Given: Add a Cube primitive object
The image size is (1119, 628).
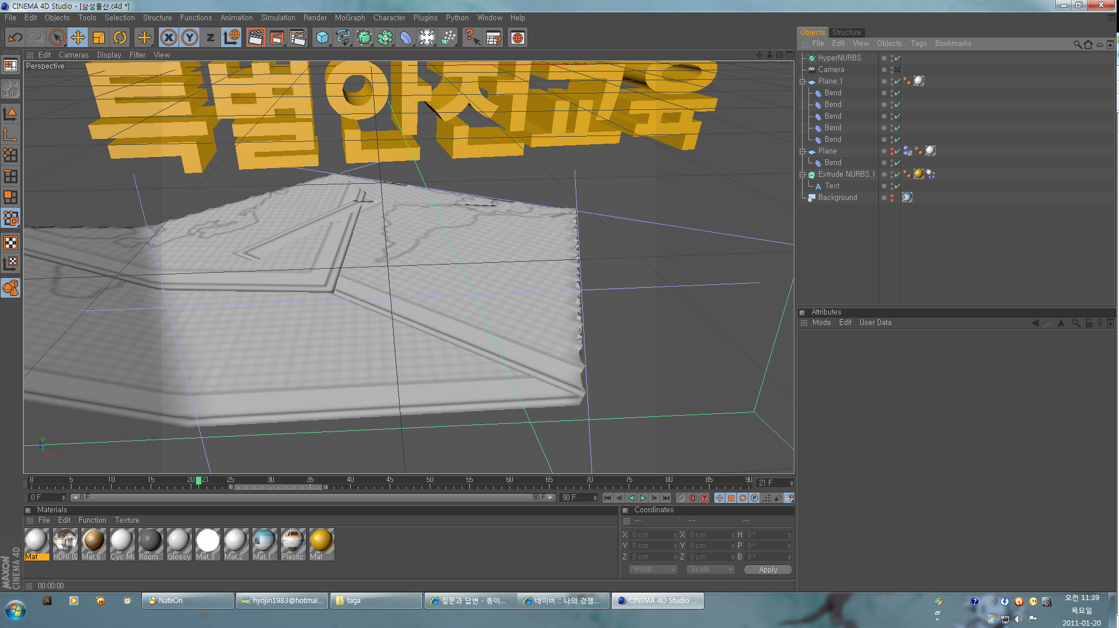Looking at the screenshot, I should (x=322, y=38).
